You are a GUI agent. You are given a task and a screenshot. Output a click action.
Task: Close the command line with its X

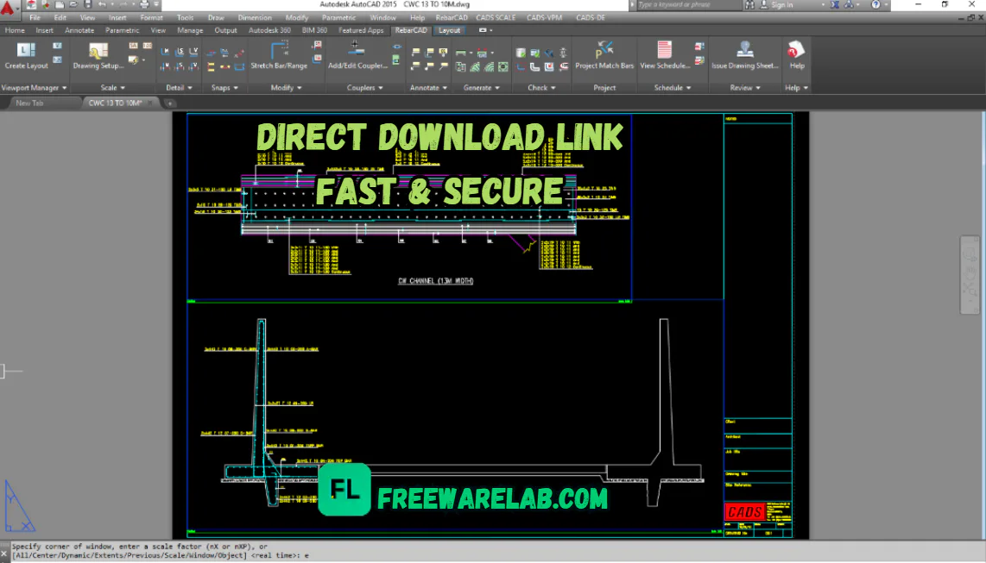(x=3, y=554)
